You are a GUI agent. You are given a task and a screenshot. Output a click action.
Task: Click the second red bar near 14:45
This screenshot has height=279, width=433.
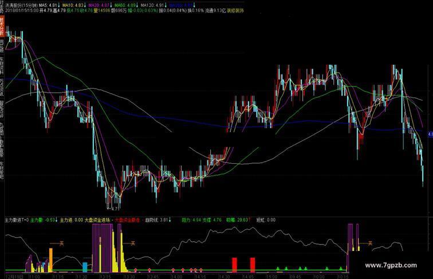point(253,264)
